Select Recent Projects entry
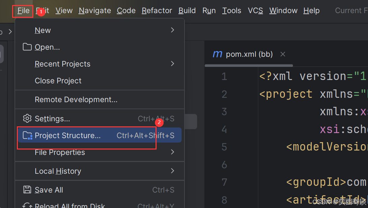 click(x=100, y=64)
